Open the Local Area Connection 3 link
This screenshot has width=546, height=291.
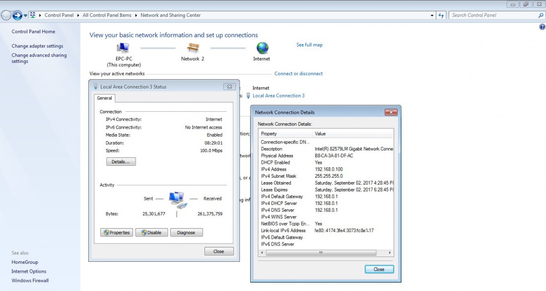coord(278,96)
